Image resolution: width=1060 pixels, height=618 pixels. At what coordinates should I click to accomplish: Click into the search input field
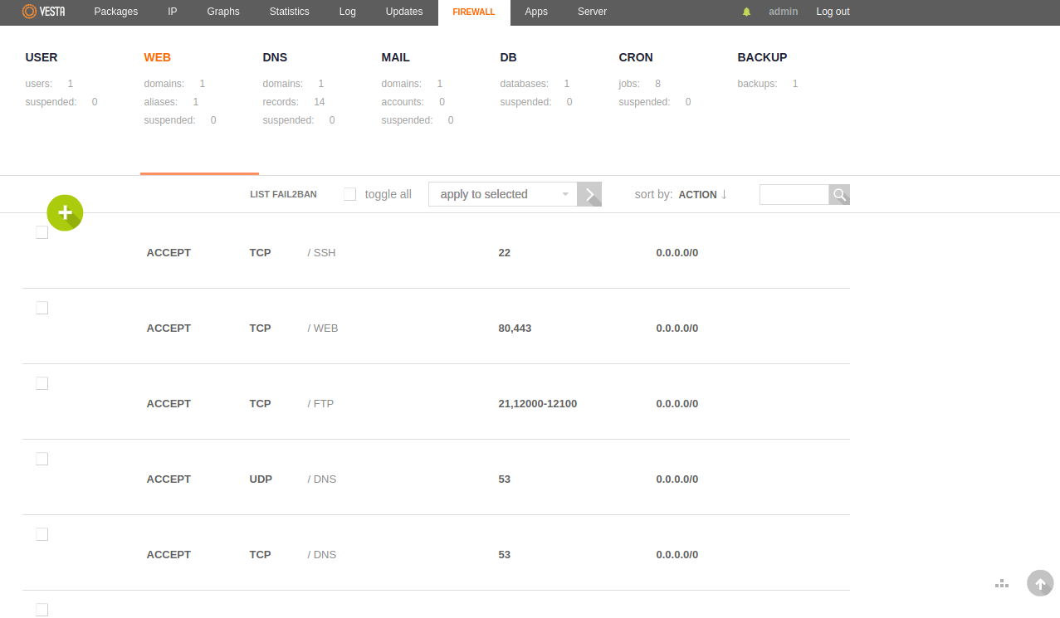click(x=794, y=195)
